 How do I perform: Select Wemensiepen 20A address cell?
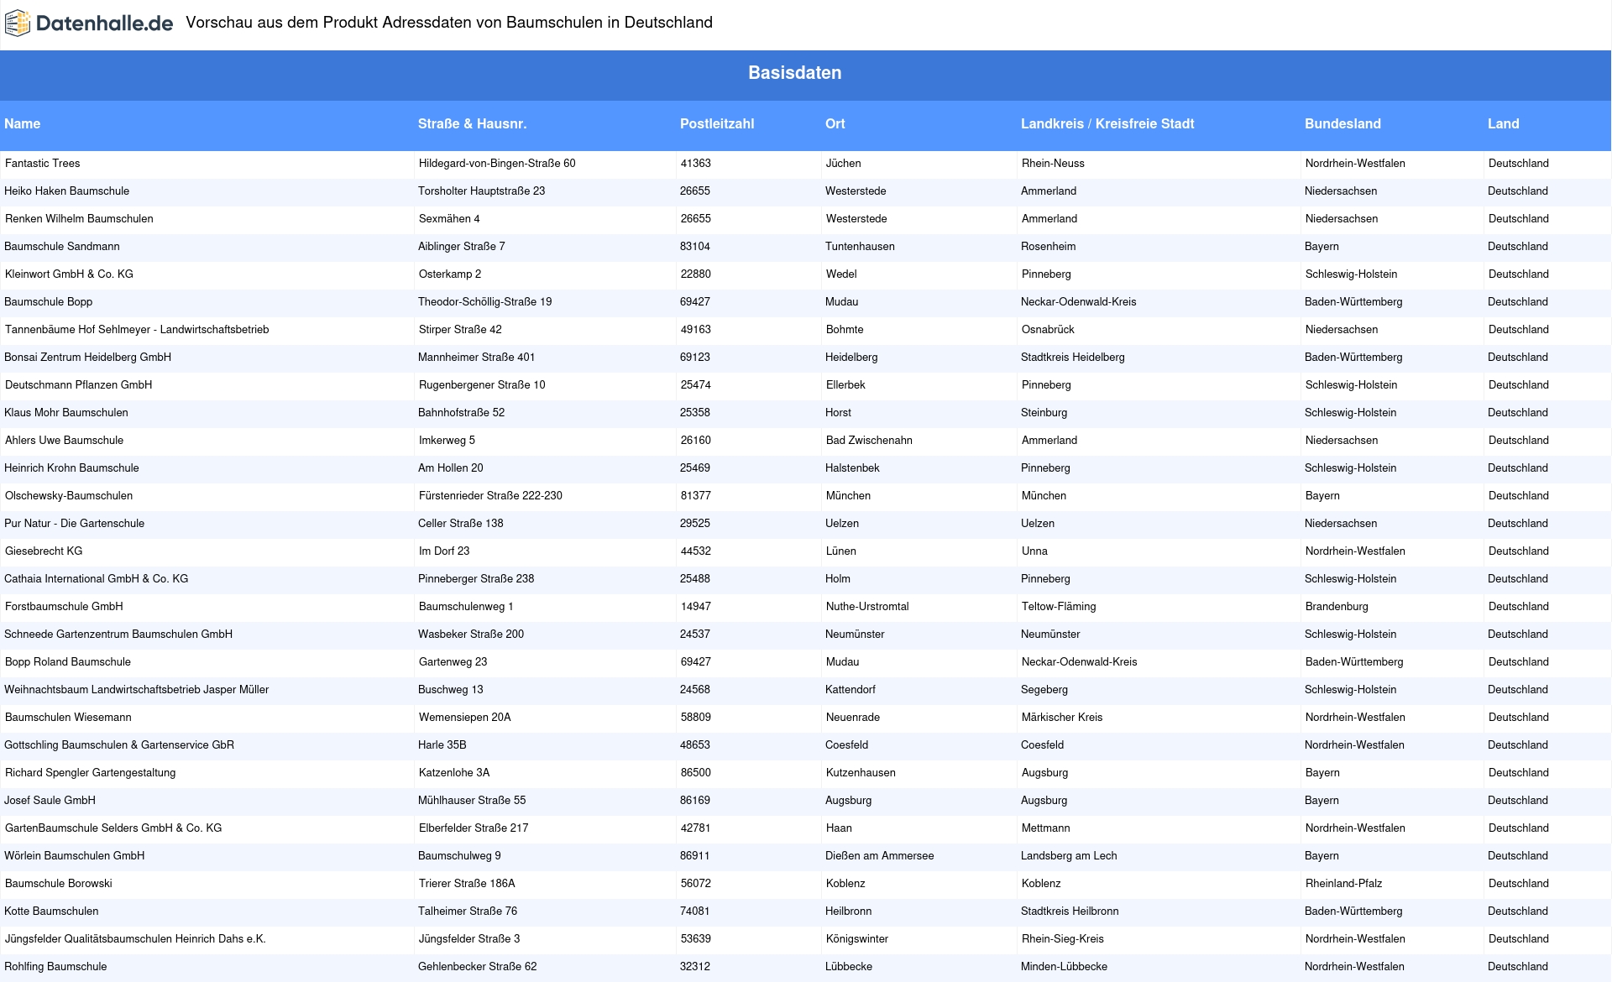465,718
